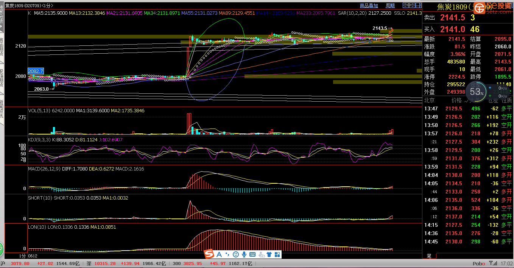The image size is (514, 268).
Task: Open the Sogou skin shirt icon
Action: tap(269, 254)
